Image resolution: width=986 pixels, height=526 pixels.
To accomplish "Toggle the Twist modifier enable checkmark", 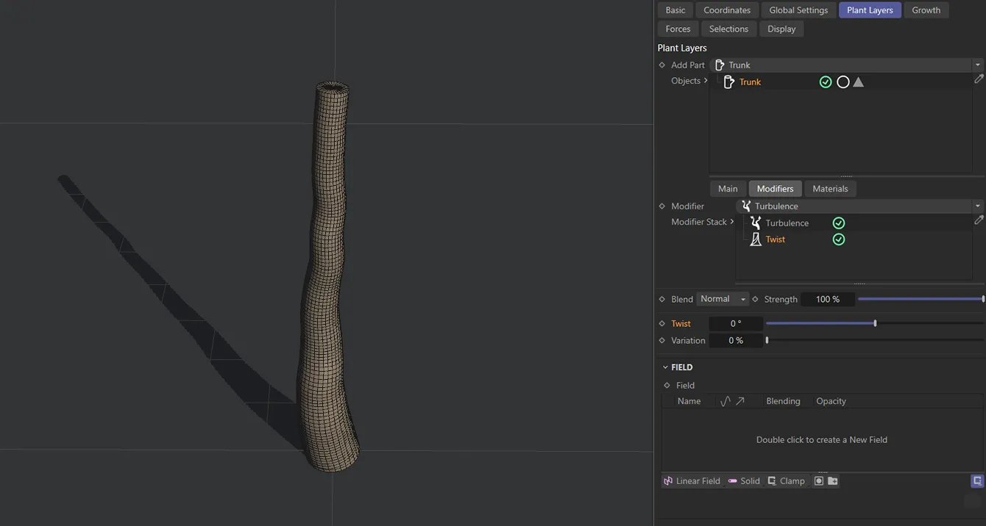I will point(838,239).
